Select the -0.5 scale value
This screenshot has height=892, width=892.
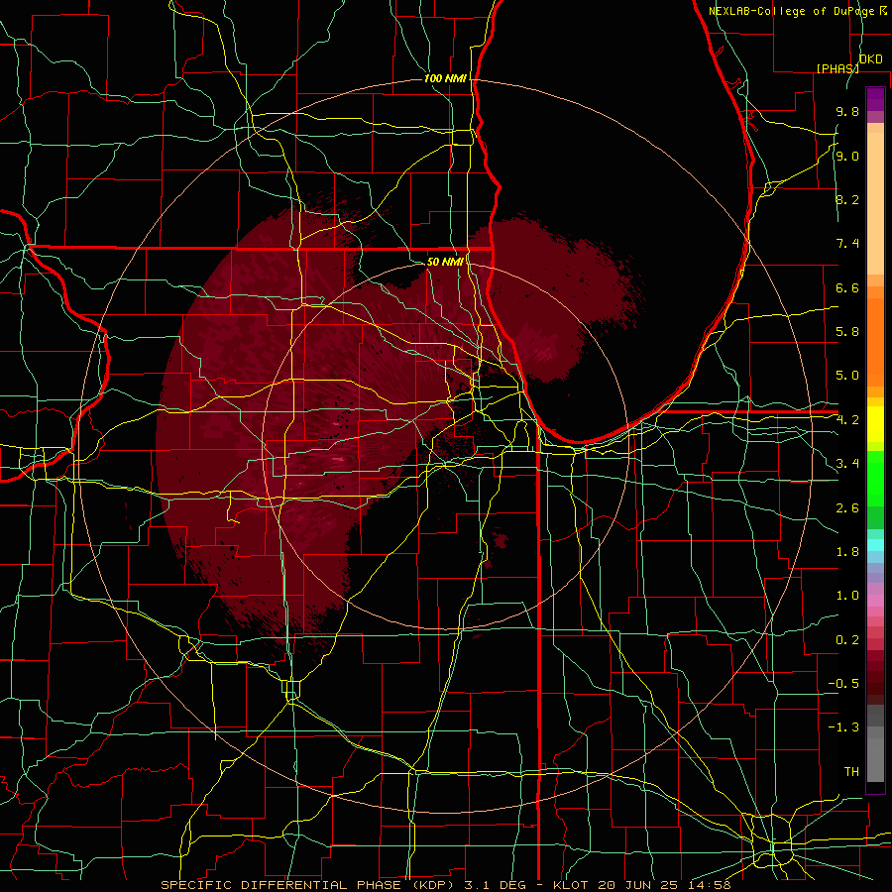(843, 683)
